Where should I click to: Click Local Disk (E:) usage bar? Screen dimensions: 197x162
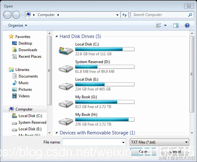coord(105,84)
